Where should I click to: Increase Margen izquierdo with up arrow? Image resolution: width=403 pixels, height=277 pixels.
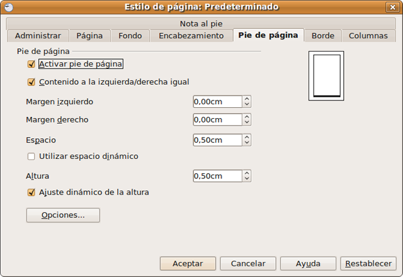[x=247, y=99]
